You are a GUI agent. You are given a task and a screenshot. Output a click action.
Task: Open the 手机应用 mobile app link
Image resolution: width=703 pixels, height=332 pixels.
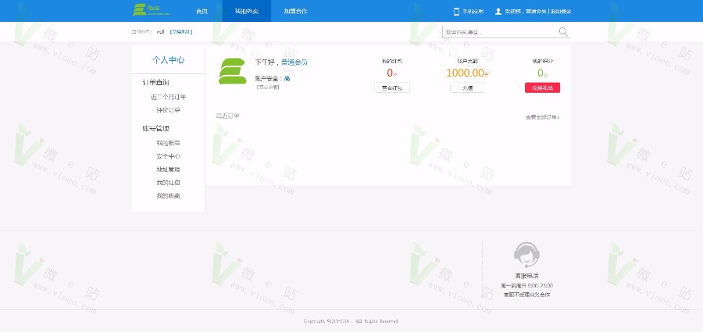(x=473, y=12)
